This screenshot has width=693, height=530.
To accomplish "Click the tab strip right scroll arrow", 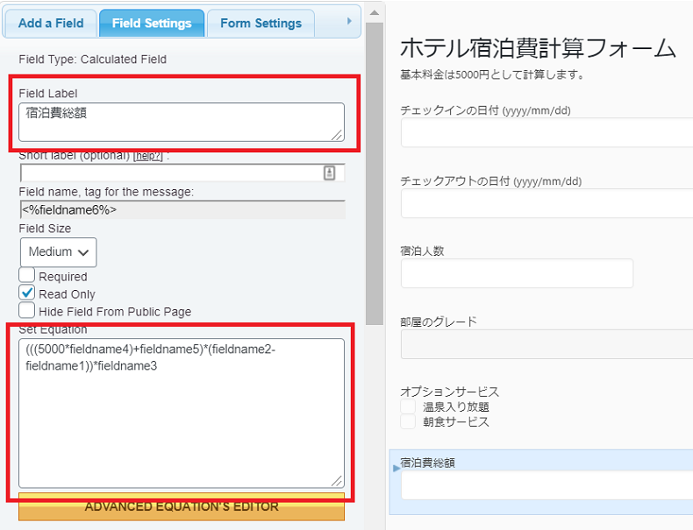I will pos(349,21).
